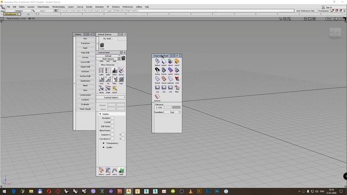Choose the orange clay shade icon

pyautogui.click(x=164, y=79)
